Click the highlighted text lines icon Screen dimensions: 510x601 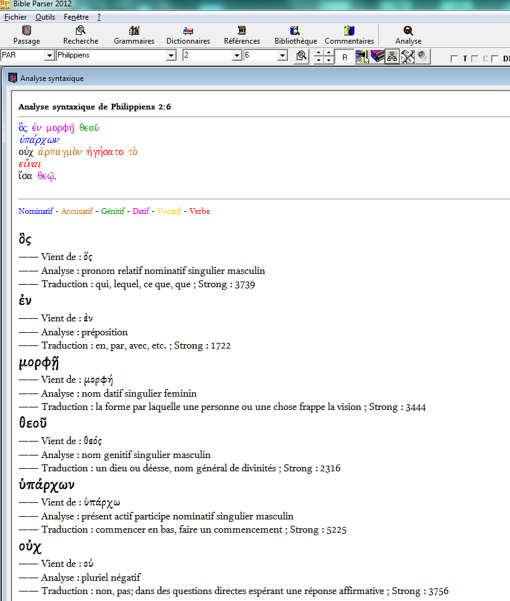pos(361,56)
